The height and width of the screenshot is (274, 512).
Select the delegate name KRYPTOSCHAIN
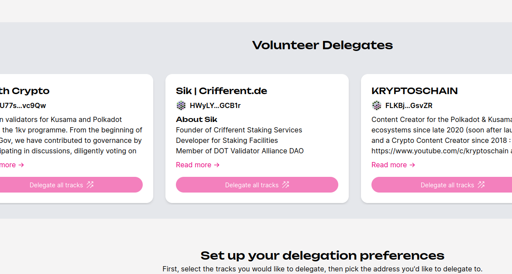click(x=414, y=91)
